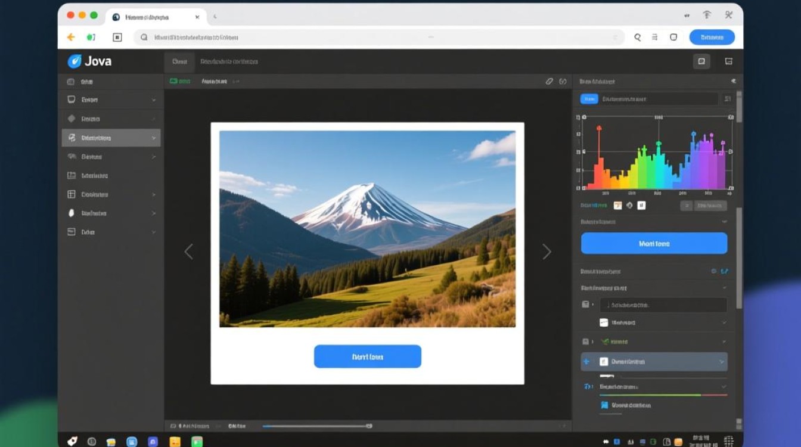Expand the second sidebar item's chevron

[154, 119]
